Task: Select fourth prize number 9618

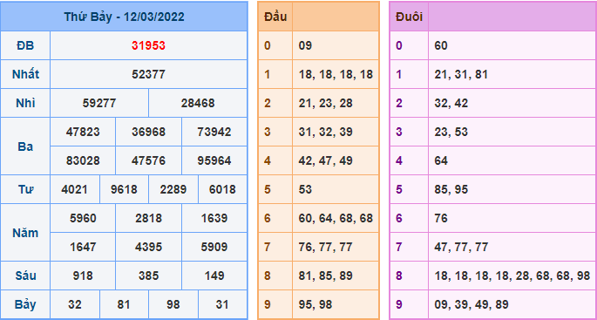Action: (124, 189)
